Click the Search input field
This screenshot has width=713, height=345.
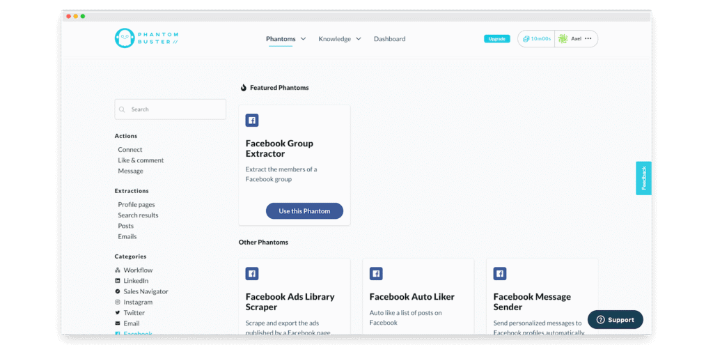tap(170, 109)
